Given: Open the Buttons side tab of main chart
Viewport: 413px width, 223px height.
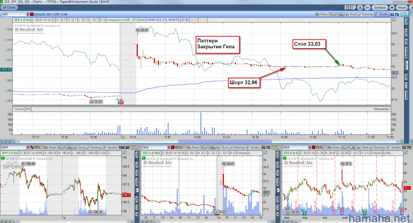Looking at the screenshot, I should click(x=407, y=53).
